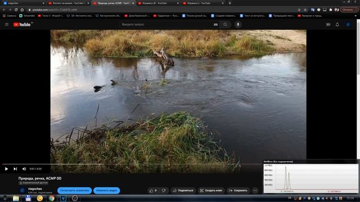Reload the current page
This screenshot has height=202, width=360.
point(16,10)
